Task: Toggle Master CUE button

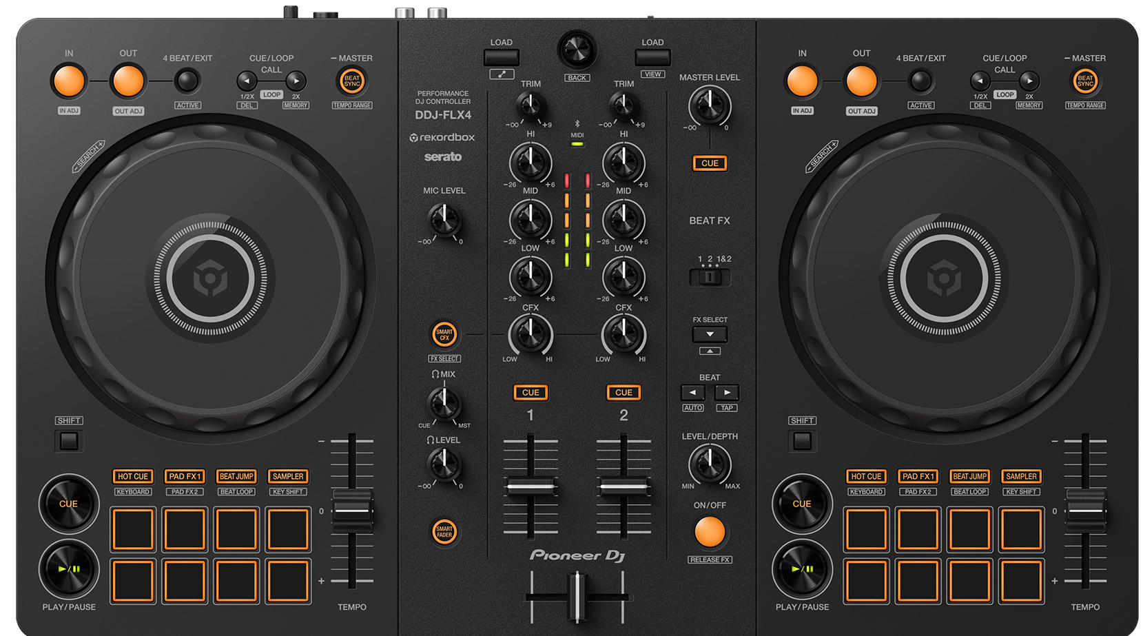Action: [710, 163]
